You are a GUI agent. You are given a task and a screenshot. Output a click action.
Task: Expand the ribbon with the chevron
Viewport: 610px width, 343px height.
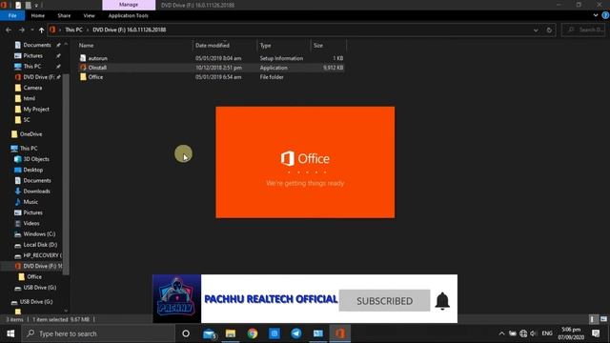[x=596, y=15]
